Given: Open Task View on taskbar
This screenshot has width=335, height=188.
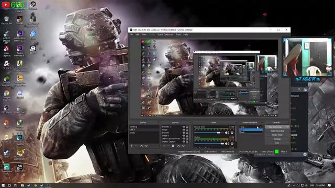Looking at the screenshot, I should click(16, 185).
